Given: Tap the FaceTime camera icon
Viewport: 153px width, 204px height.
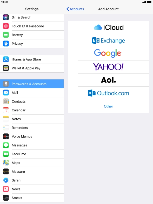Looking at the screenshot, I should coord(6,154).
